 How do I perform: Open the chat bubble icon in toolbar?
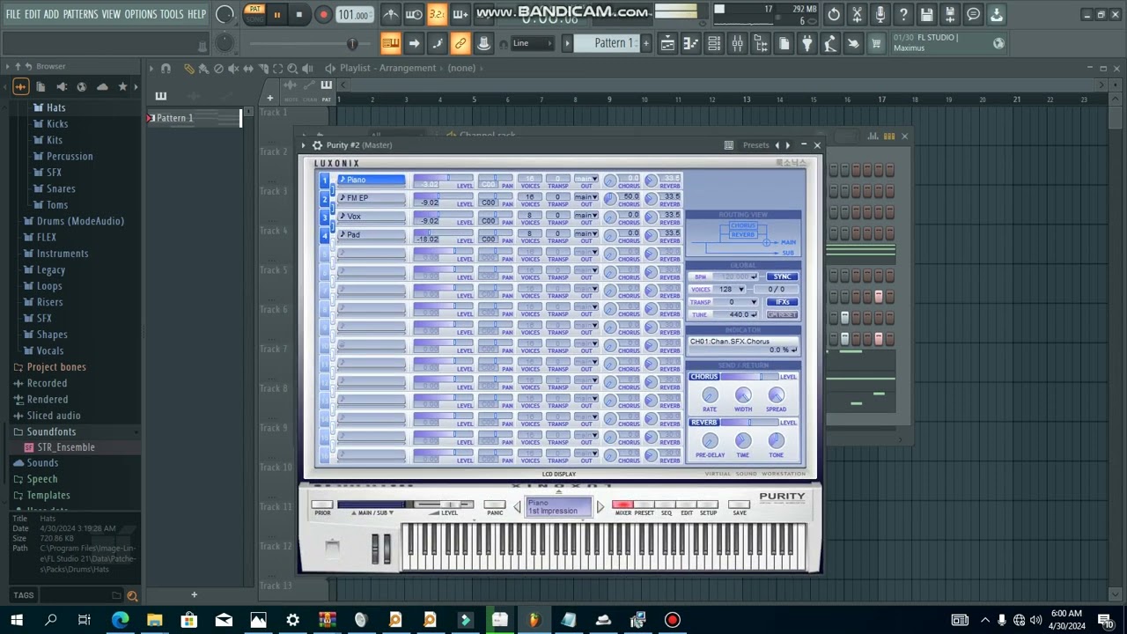[x=973, y=14]
